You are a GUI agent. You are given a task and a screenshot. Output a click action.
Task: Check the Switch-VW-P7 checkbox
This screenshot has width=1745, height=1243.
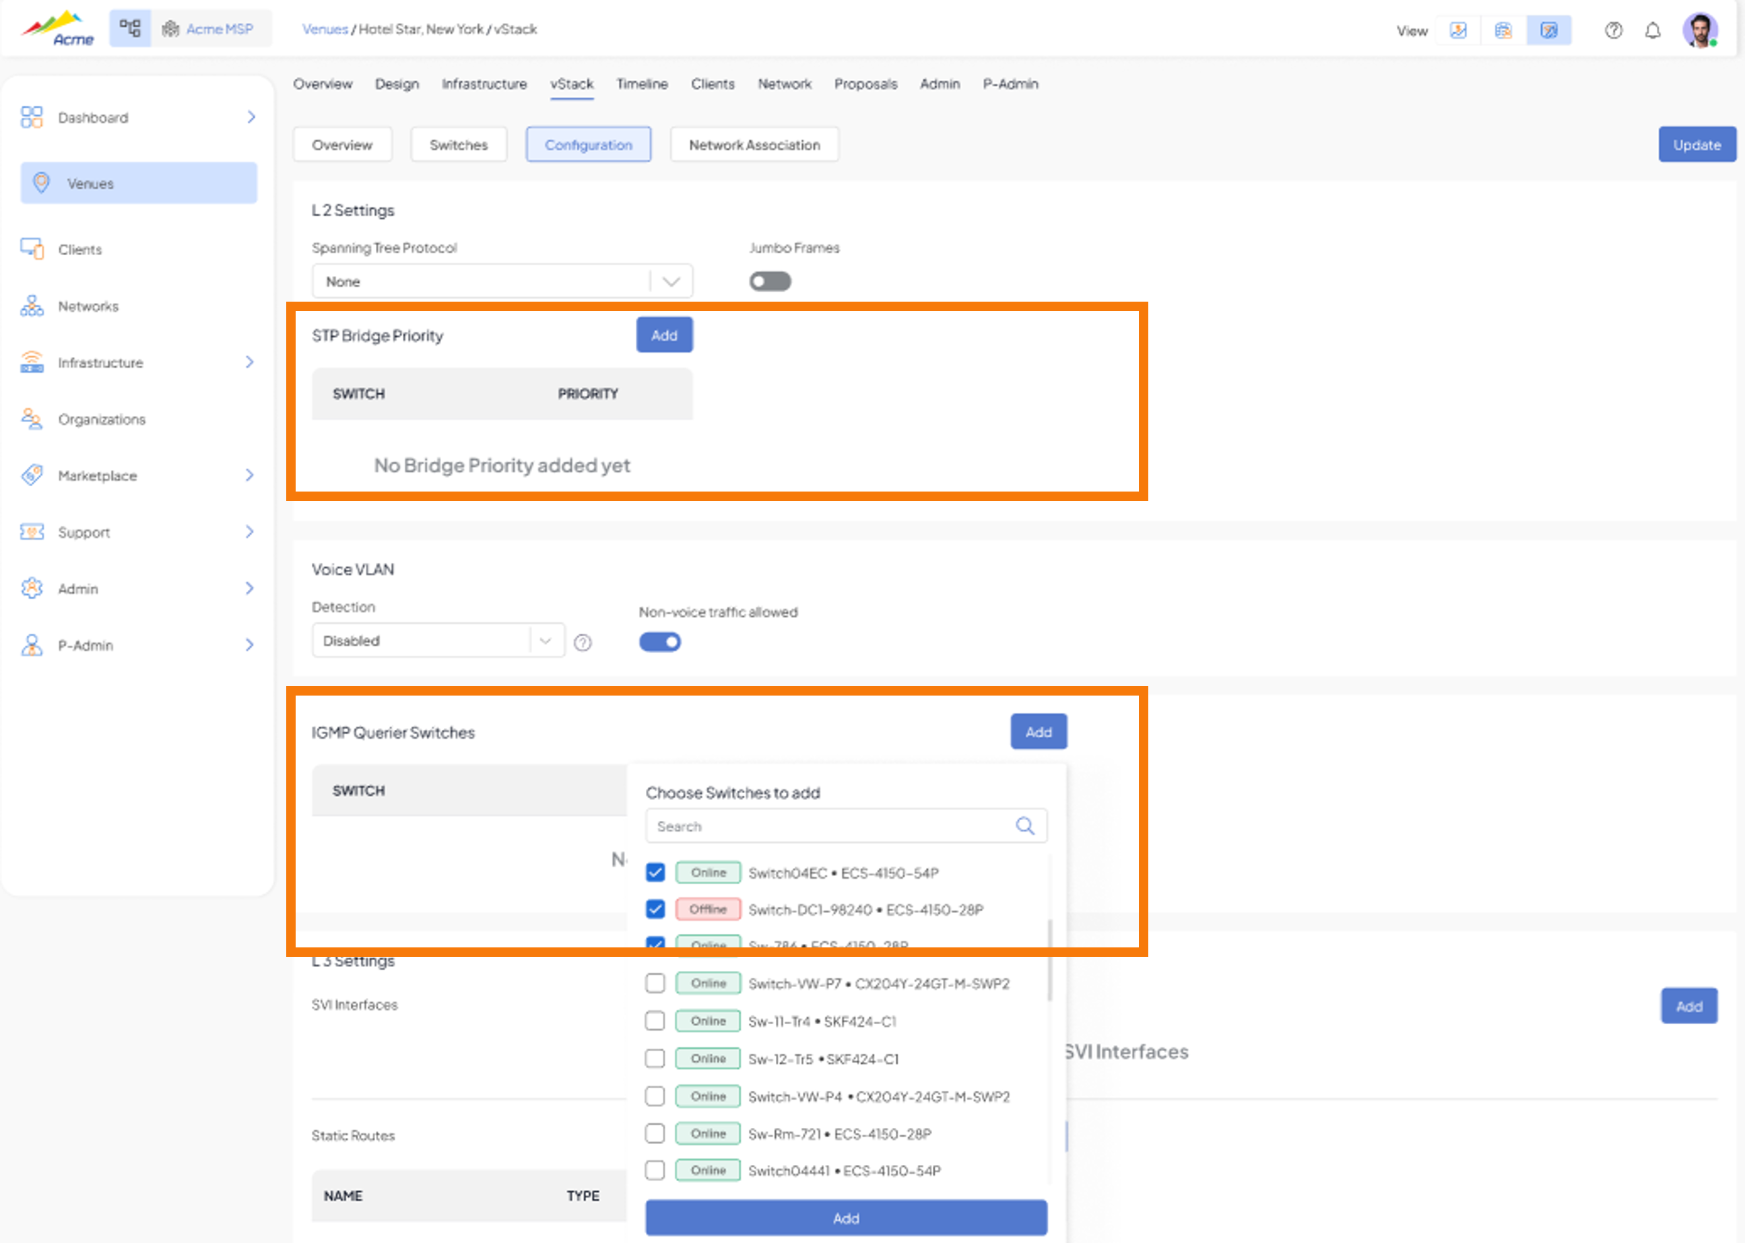pos(655,983)
